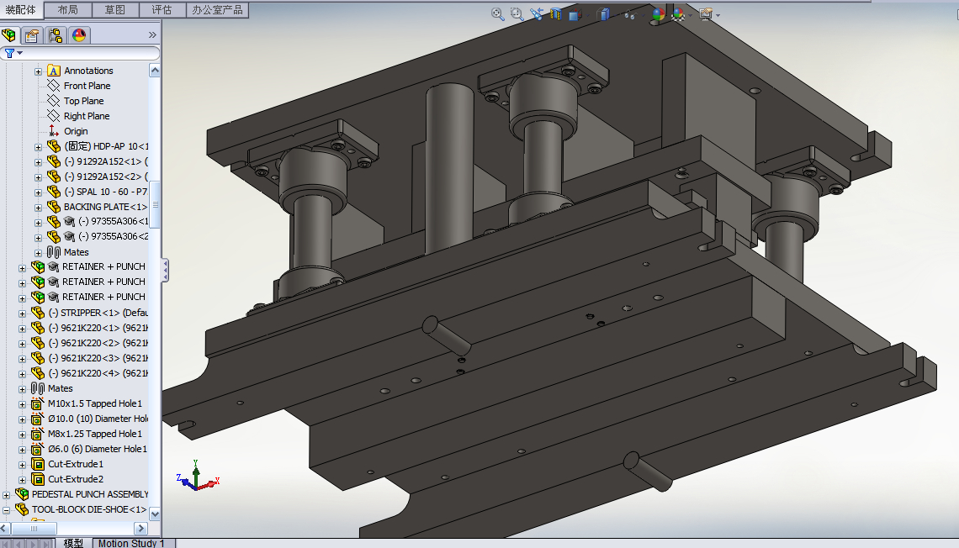Screen dimensions: 959x548
Task: Click the View Settings monitor icon
Action: [x=706, y=14]
